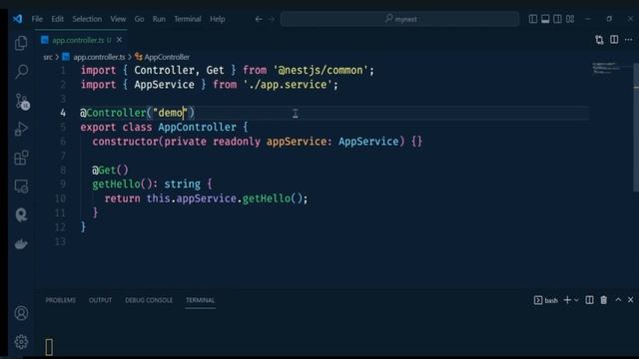The height and width of the screenshot is (359, 639).
Task: Open the View menu
Action: coord(118,19)
